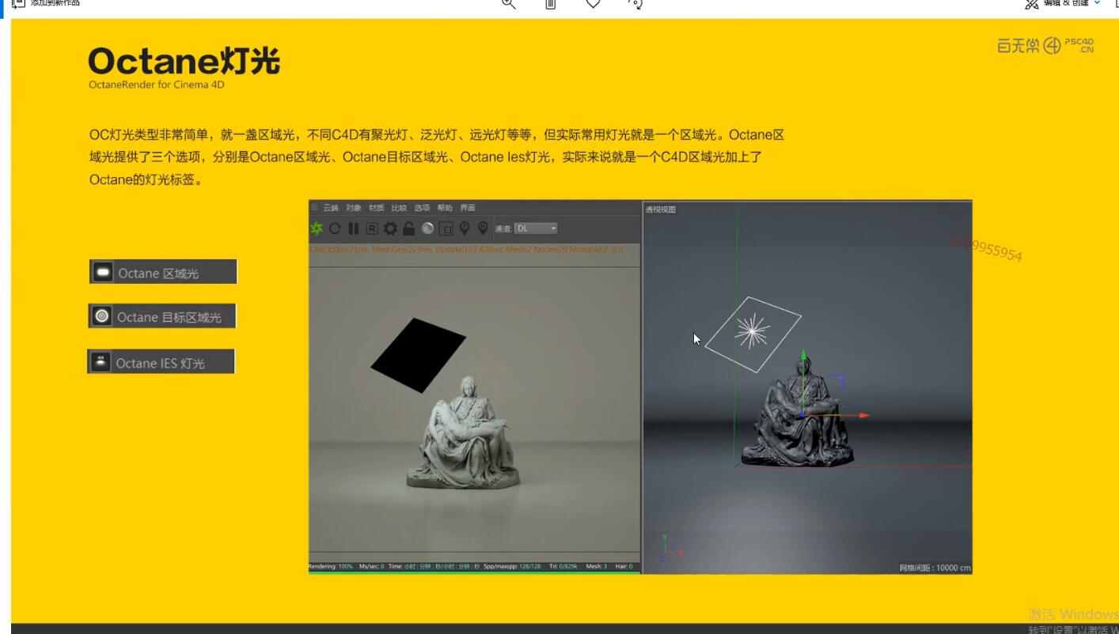Image resolution: width=1119 pixels, height=634 pixels.
Task: Click the Octane send-scene logo icon
Action: 317,228
